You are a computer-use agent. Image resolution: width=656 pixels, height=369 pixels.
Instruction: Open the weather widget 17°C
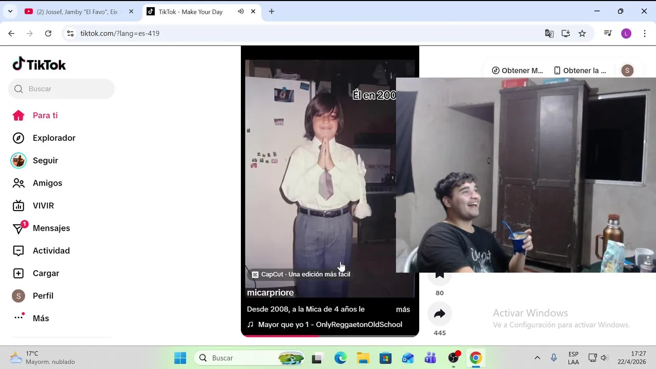click(43, 358)
